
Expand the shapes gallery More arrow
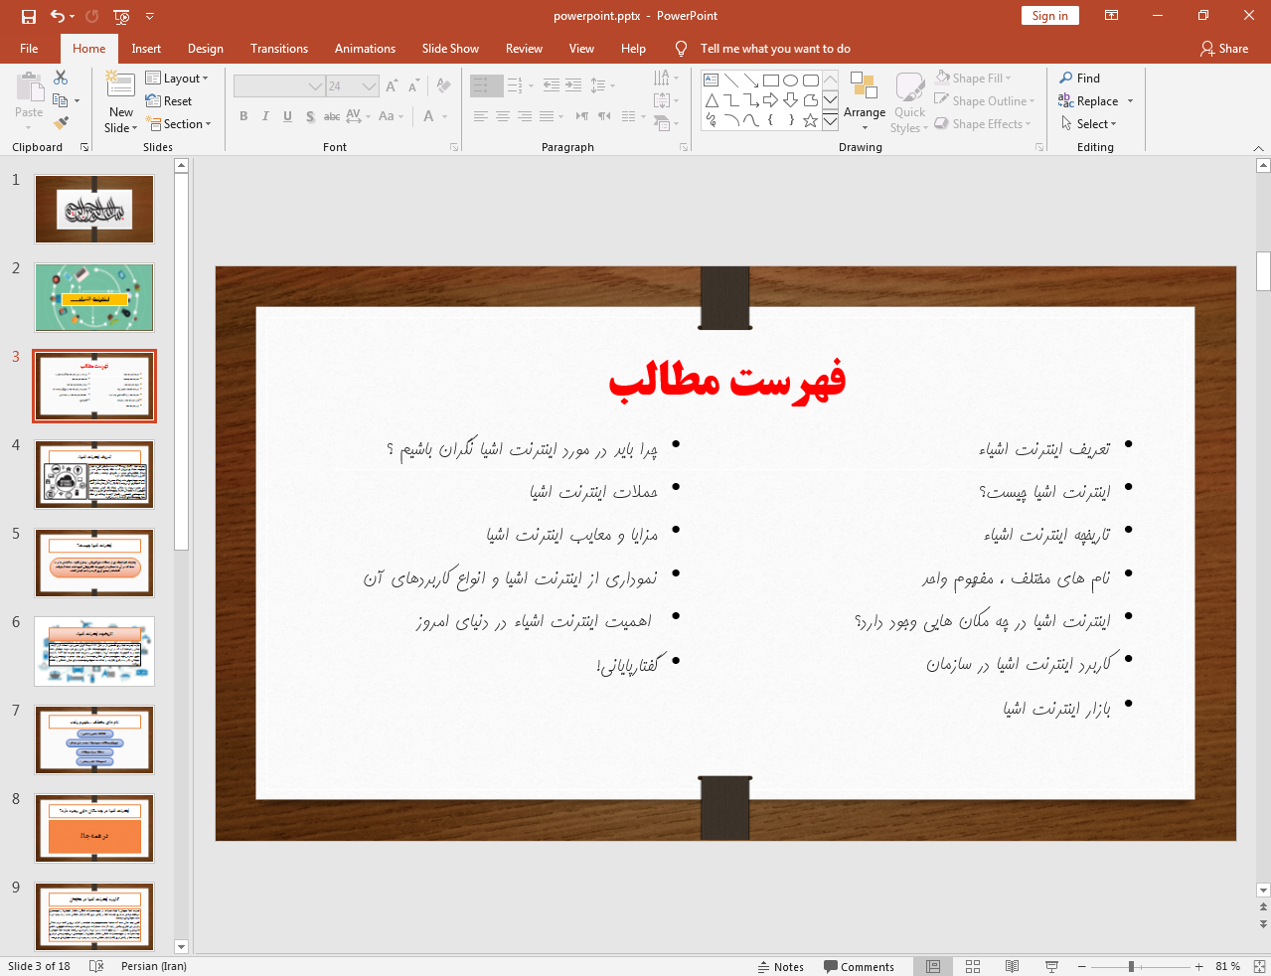[830, 120]
